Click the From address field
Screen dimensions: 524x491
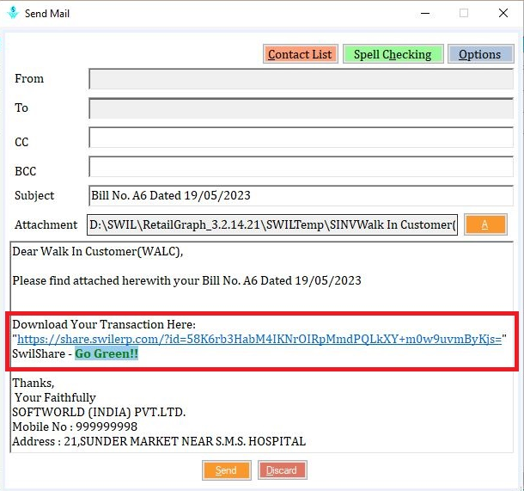coord(301,79)
